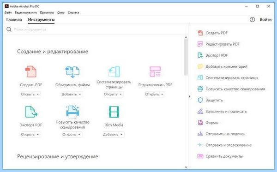Click the scrollbar down arrow
The width and height of the screenshot is (277, 172).
186,167
